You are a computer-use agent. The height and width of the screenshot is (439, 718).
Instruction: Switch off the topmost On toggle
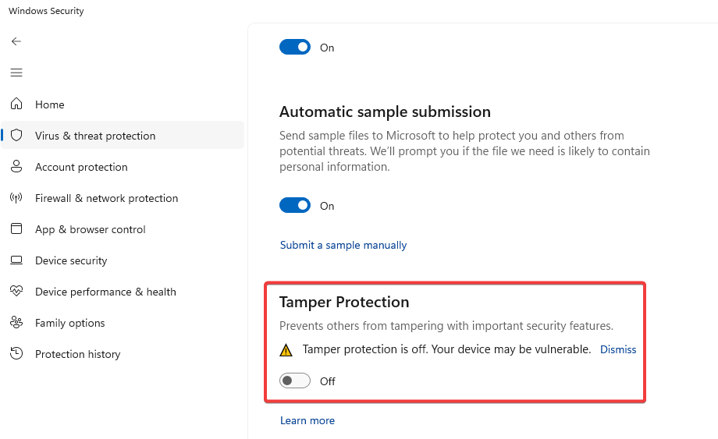coord(295,48)
